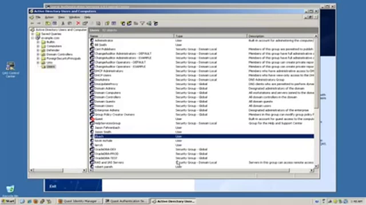Select the Defender container in tree
Image resolution: width=366 pixels, height=205 pixels.
(53, 50)
